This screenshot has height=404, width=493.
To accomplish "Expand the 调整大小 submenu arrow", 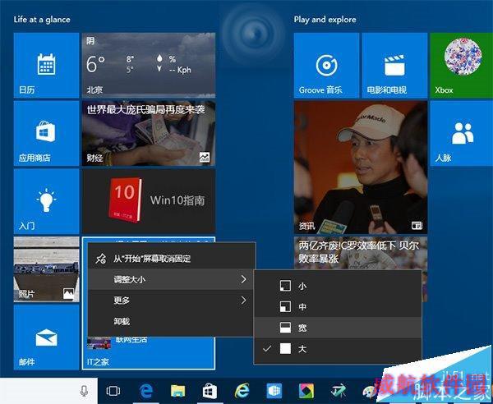I will 243,279.
